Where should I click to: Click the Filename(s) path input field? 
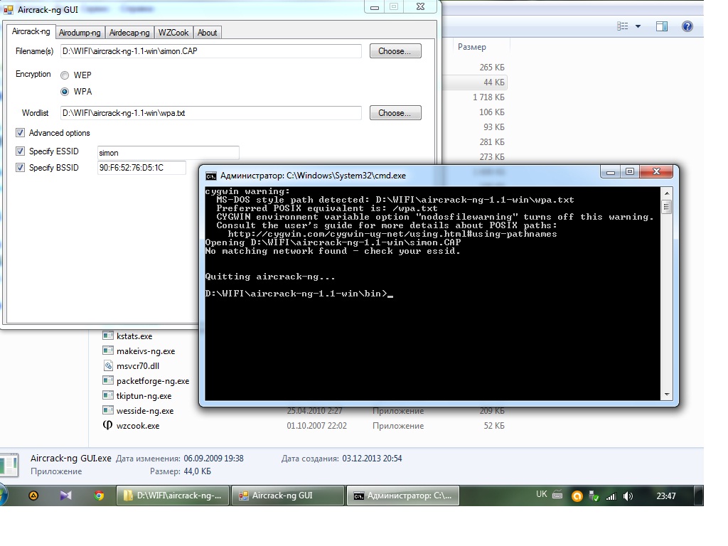click(210, 51)
